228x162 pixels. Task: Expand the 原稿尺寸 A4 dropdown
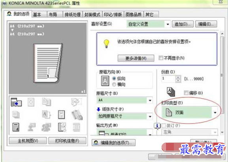click(x=150, y=100)
